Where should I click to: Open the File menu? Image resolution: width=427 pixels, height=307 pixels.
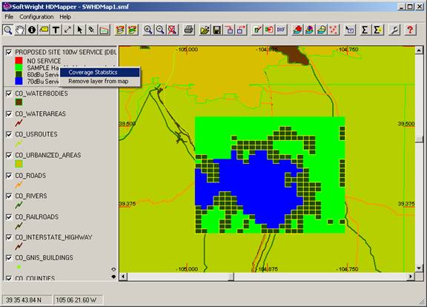(9, 16)
